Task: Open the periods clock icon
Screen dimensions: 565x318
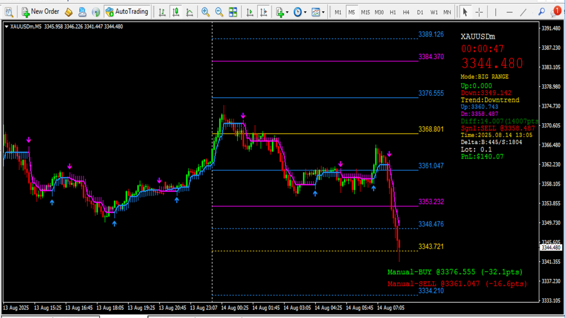Action: click(298, 12)
